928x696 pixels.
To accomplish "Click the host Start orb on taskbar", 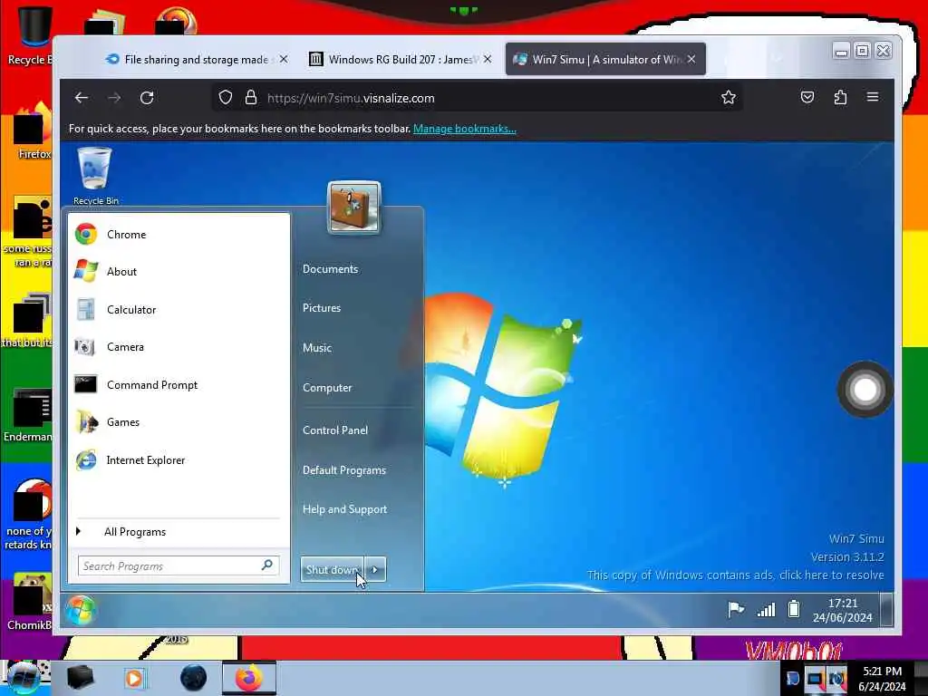I will (24, 678).
